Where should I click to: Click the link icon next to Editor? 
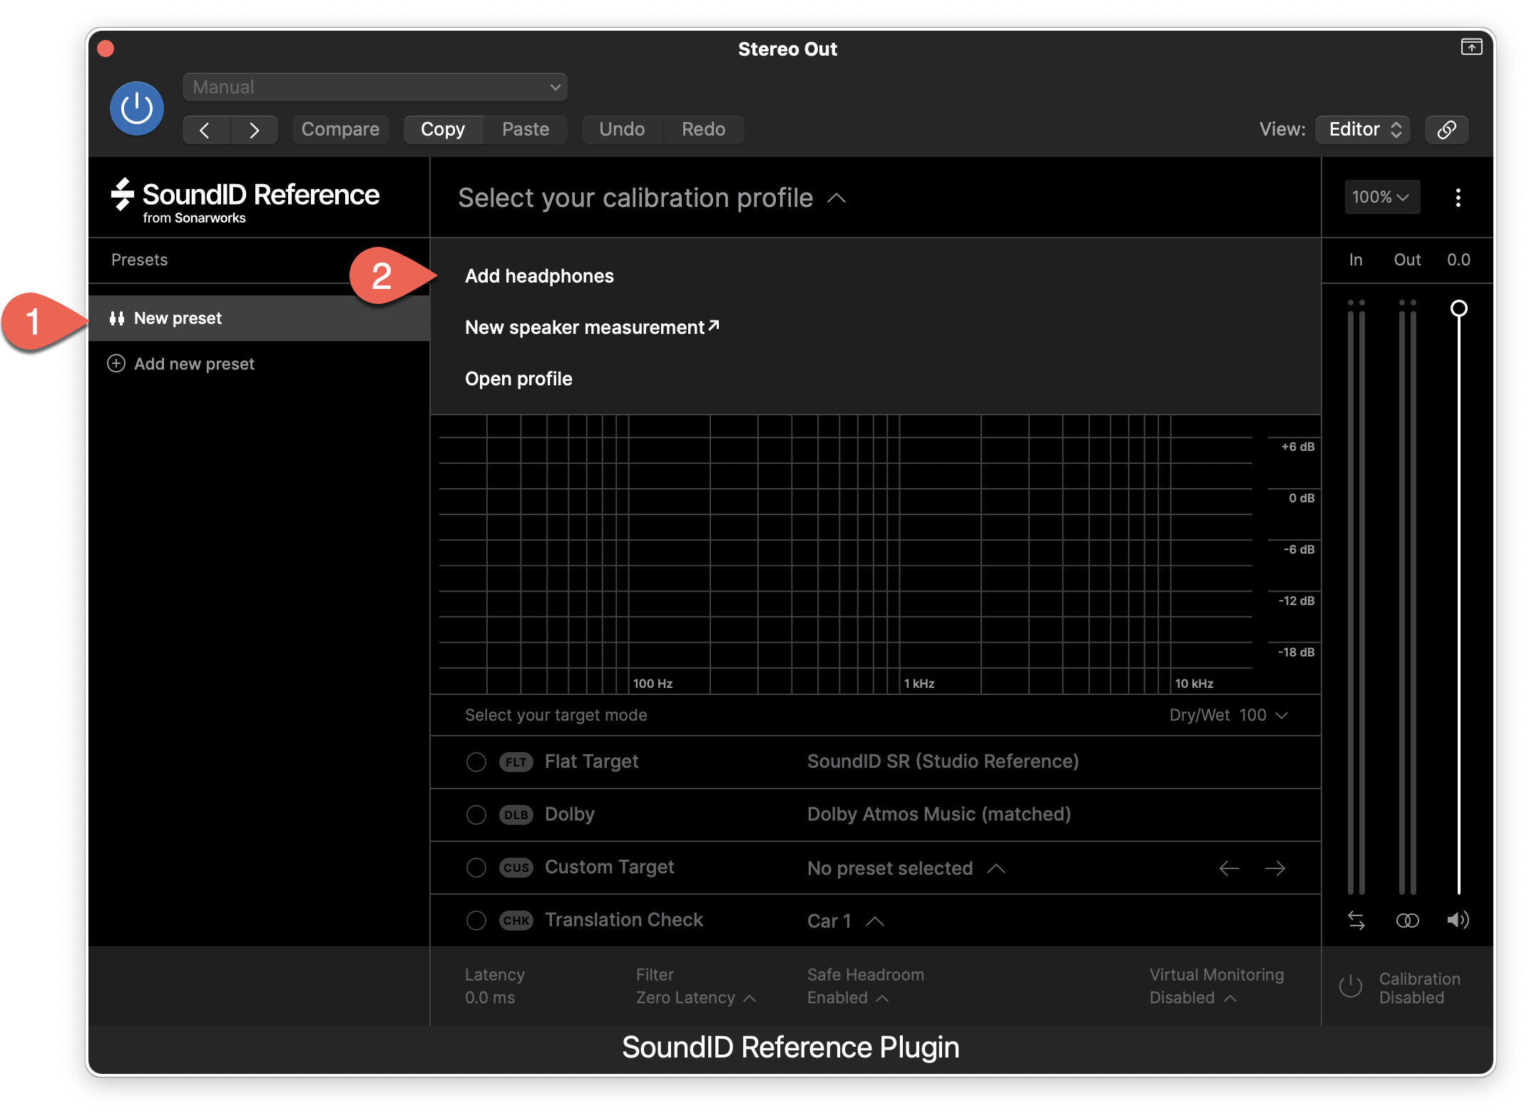[1446, 129]
